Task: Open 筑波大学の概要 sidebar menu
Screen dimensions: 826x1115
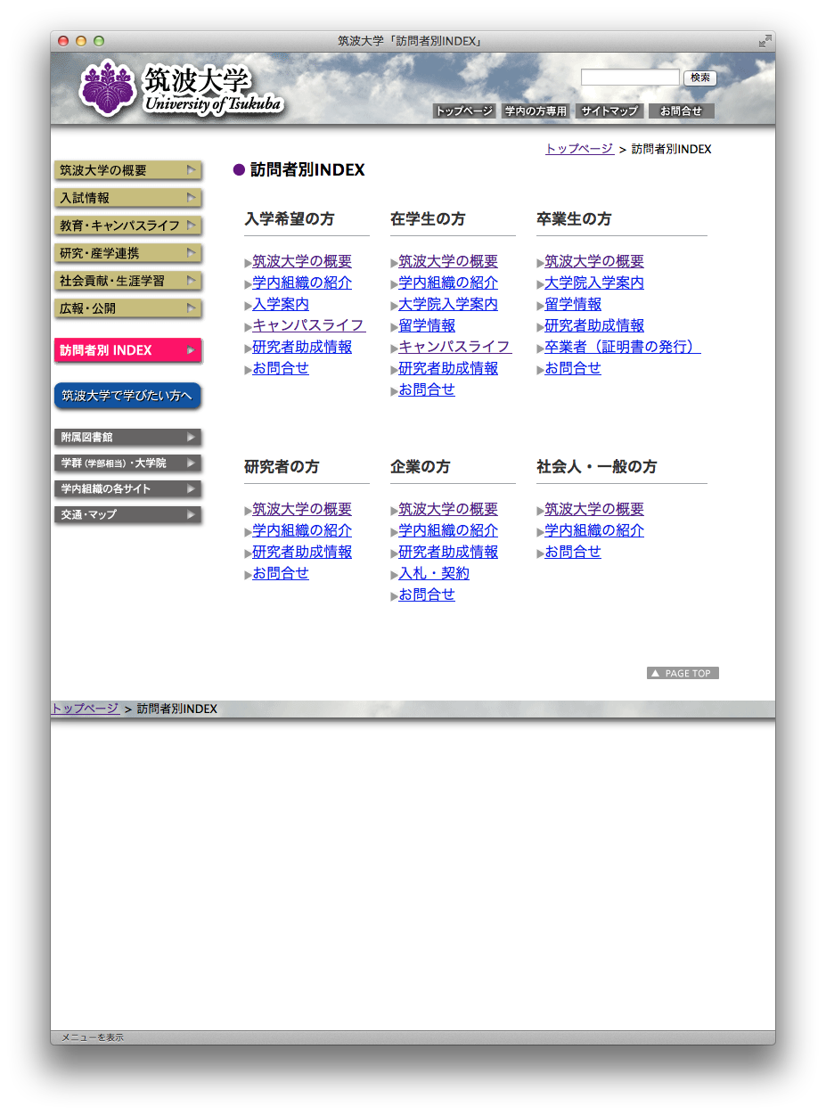Action: (127, 170)
